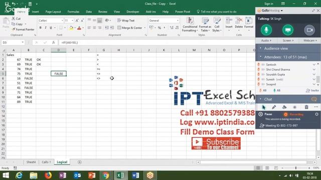Open the Screen dropdown in GoToMeeting
Viewport: 321px width, 180px height.
tap(288, 40)
